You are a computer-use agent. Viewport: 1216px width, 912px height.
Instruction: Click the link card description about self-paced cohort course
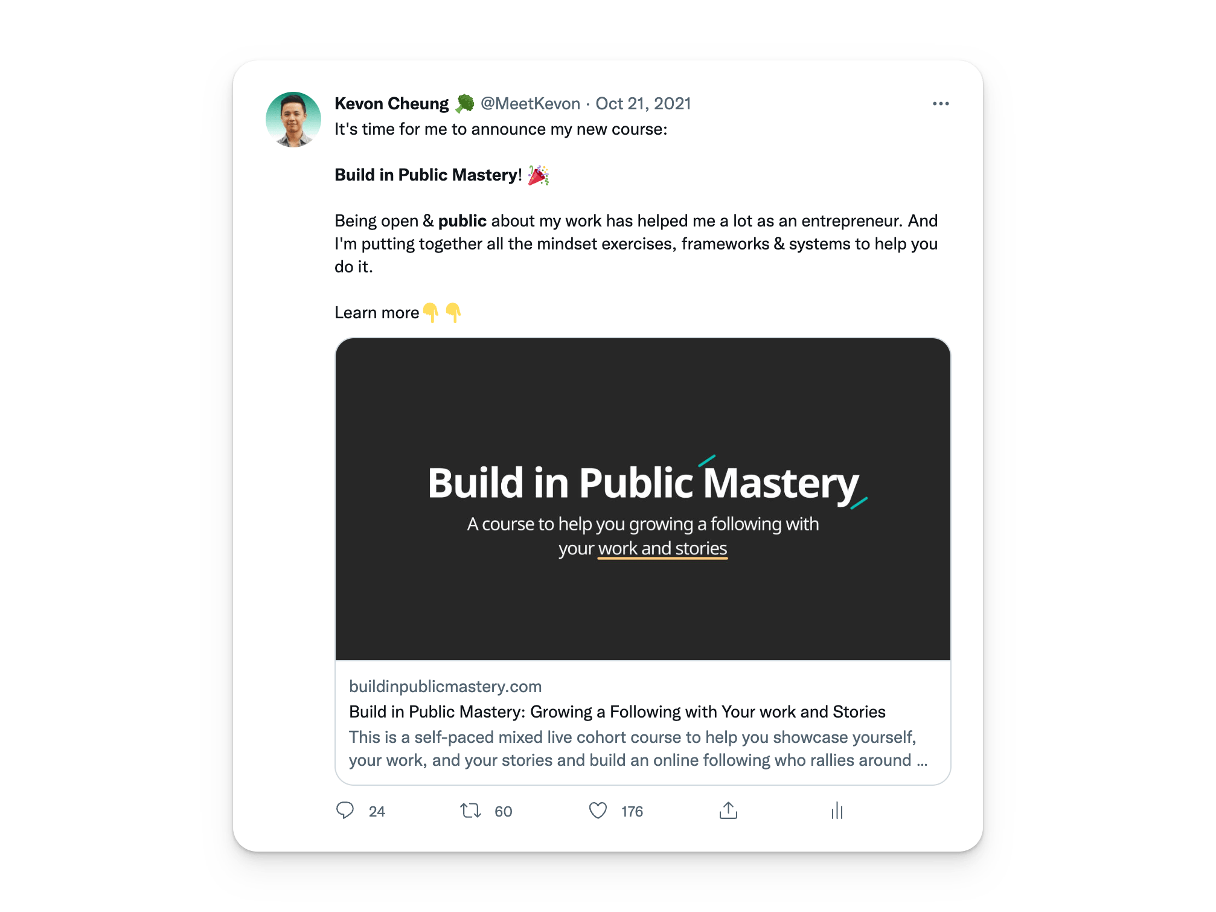[x=638, y=748]
